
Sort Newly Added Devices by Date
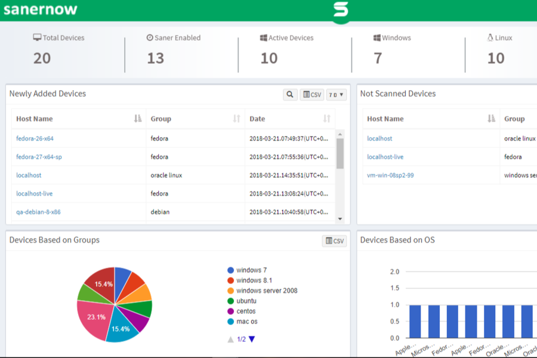[327, 119]
